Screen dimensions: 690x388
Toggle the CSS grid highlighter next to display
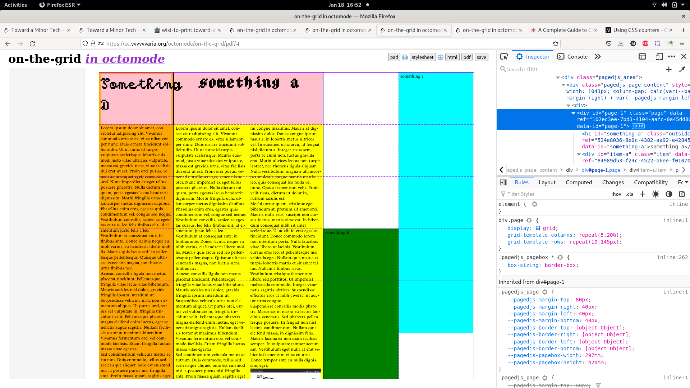[538, 228]
